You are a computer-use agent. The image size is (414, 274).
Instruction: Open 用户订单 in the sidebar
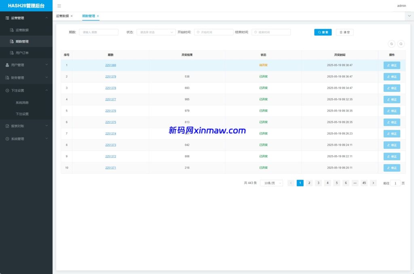pos(22,53)
